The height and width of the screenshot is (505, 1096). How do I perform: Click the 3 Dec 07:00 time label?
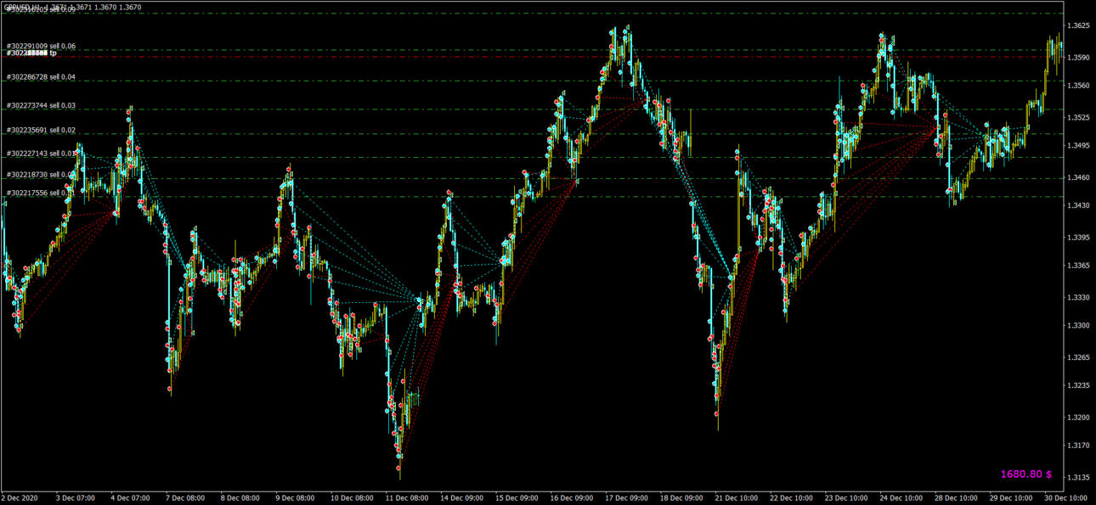[76, 498]
